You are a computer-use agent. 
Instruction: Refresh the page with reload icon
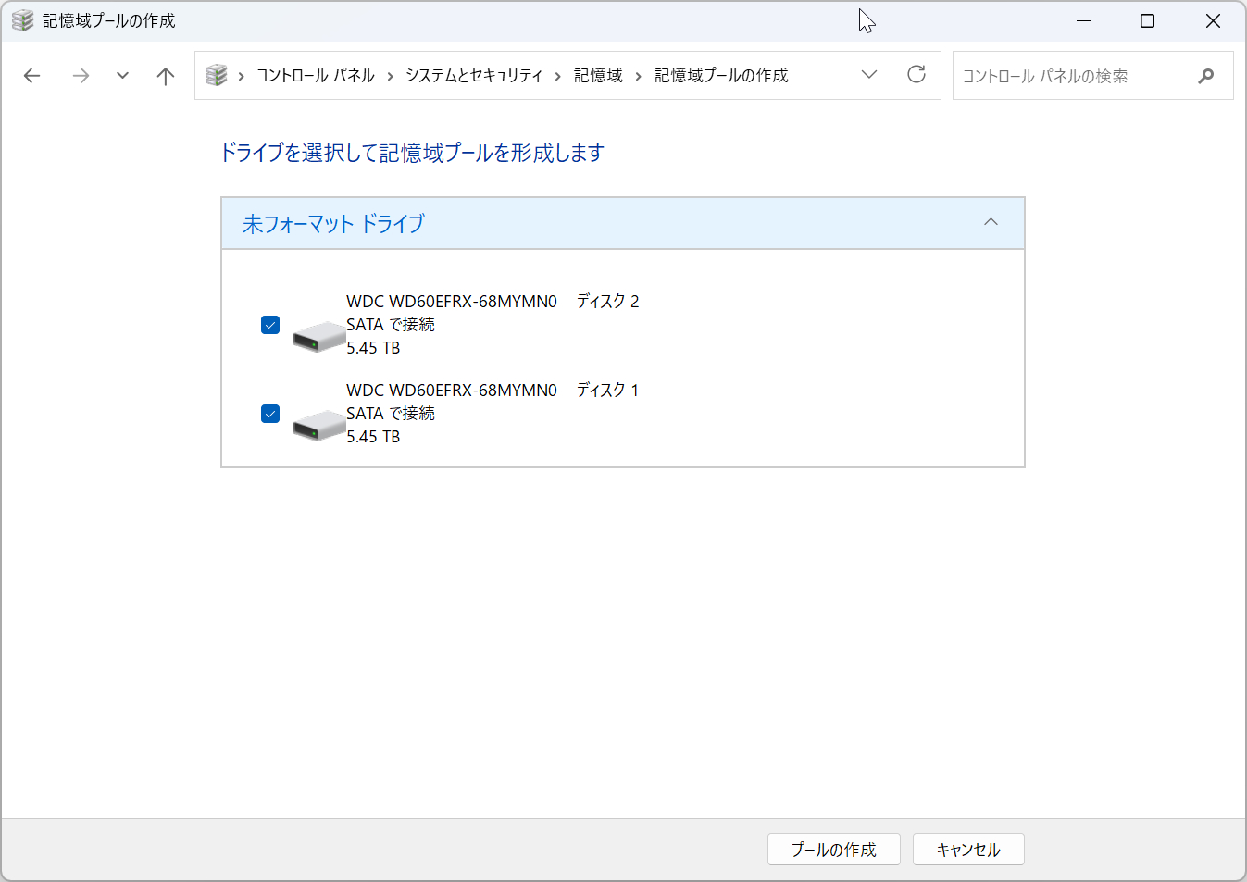(917, 75)
